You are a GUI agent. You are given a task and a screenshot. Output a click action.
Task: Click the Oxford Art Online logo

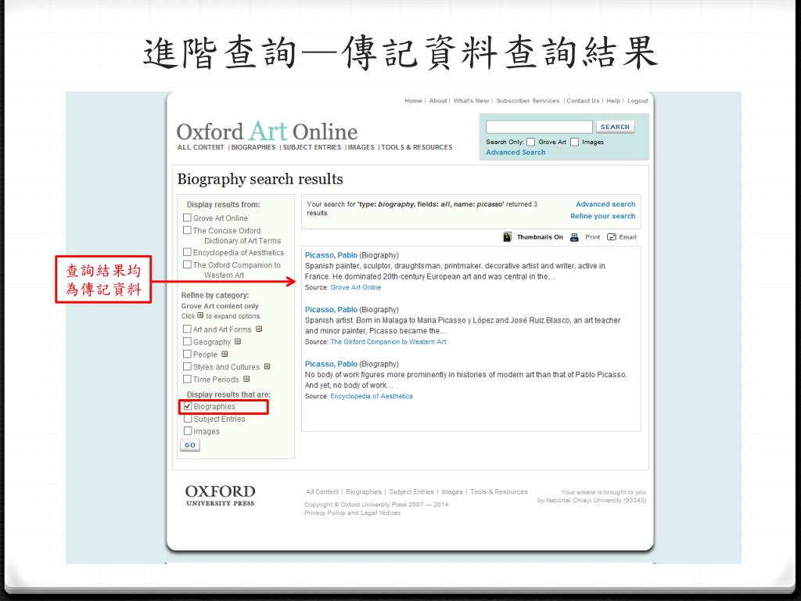[267, 131]
